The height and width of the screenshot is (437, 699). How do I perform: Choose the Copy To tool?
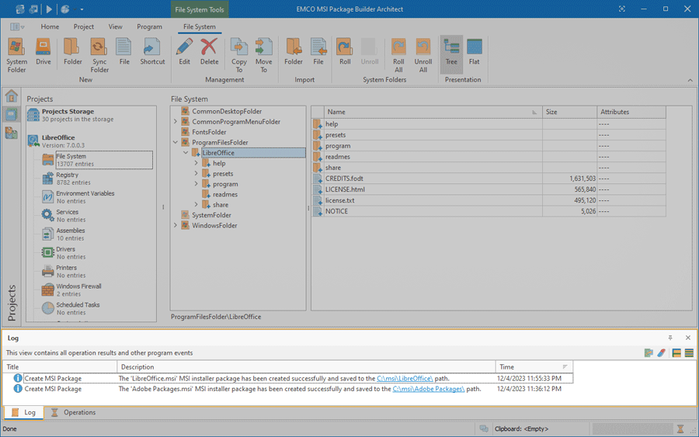239,55
